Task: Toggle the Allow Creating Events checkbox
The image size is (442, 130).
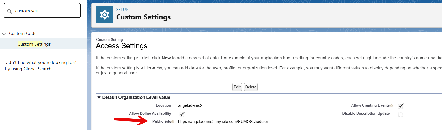Action: pyautogui.click(x=400, y=106)
